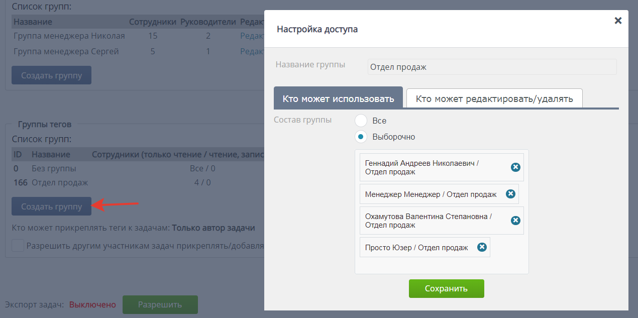
Task: Enable task export via the Разрешить button
Action: [160, 304]
